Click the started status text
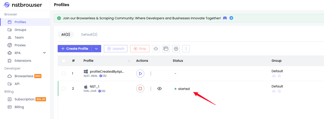This screenshot has height=119, width=324. [x=184, y=89]
